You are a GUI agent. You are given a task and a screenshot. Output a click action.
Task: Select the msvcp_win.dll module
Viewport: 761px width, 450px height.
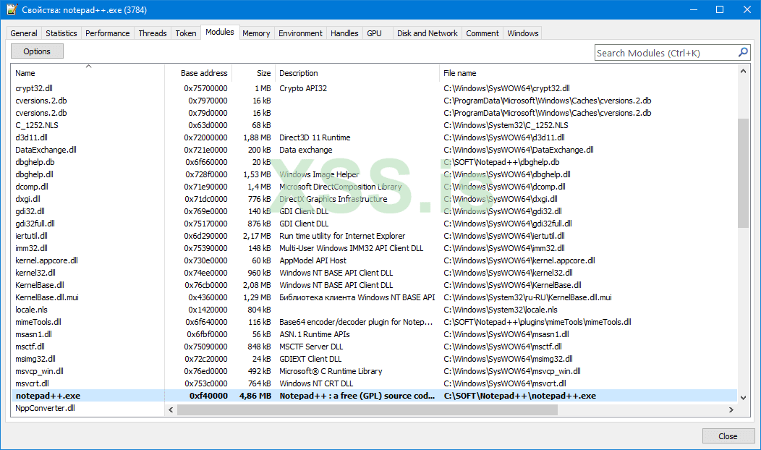click(x=374, y=371)
